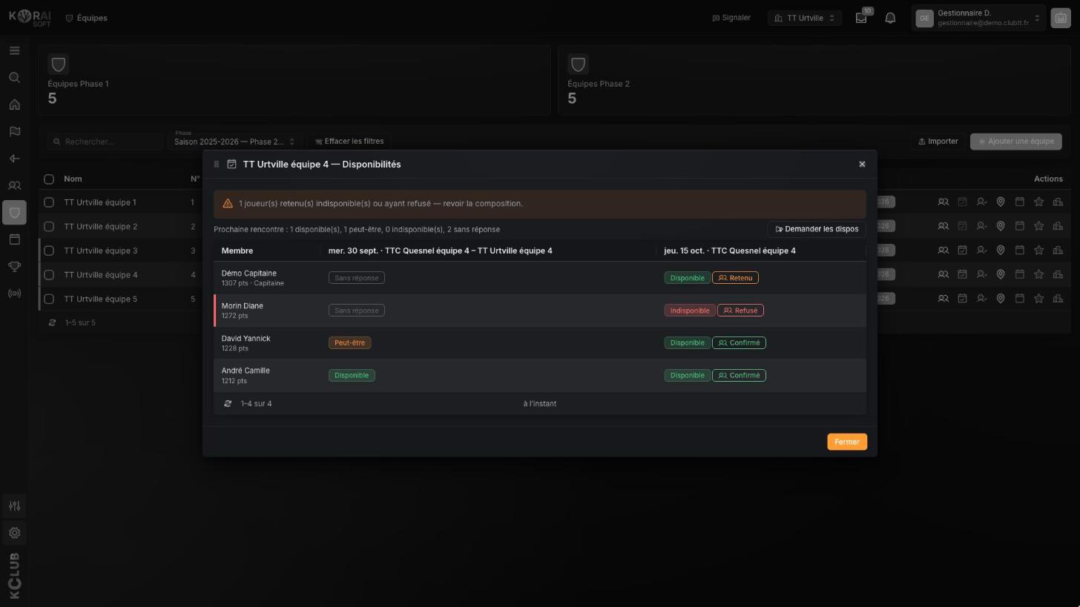Toggle the sidebar hamburger menu

point(14,50)
